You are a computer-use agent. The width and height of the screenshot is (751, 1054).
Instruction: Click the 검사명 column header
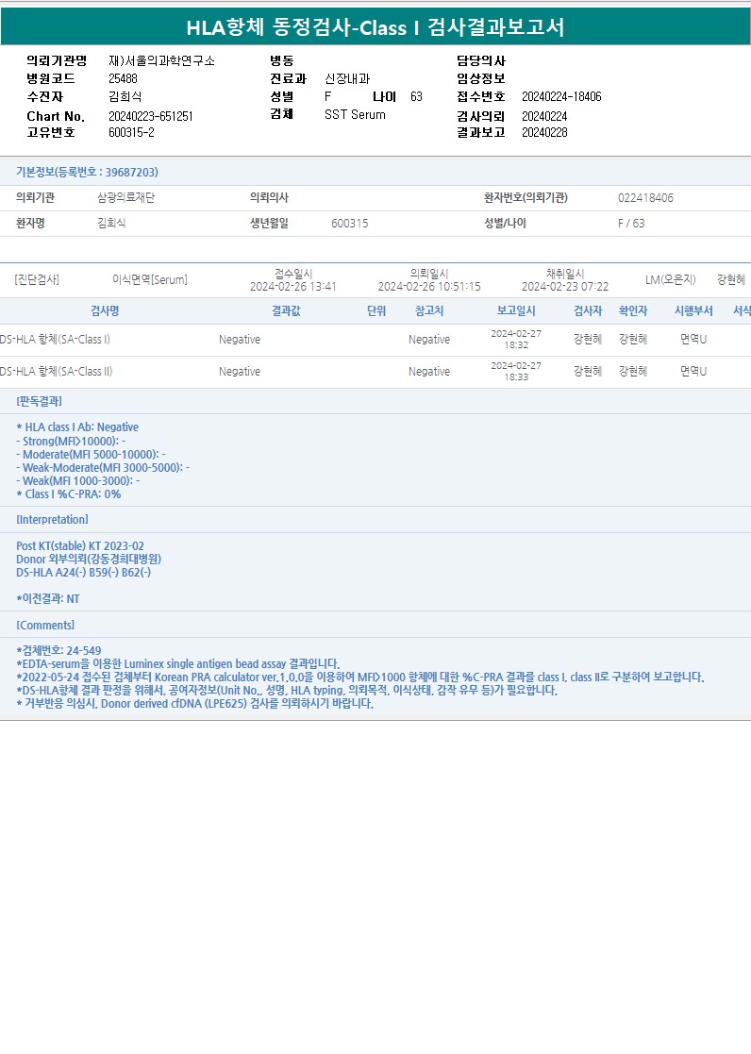105,310
